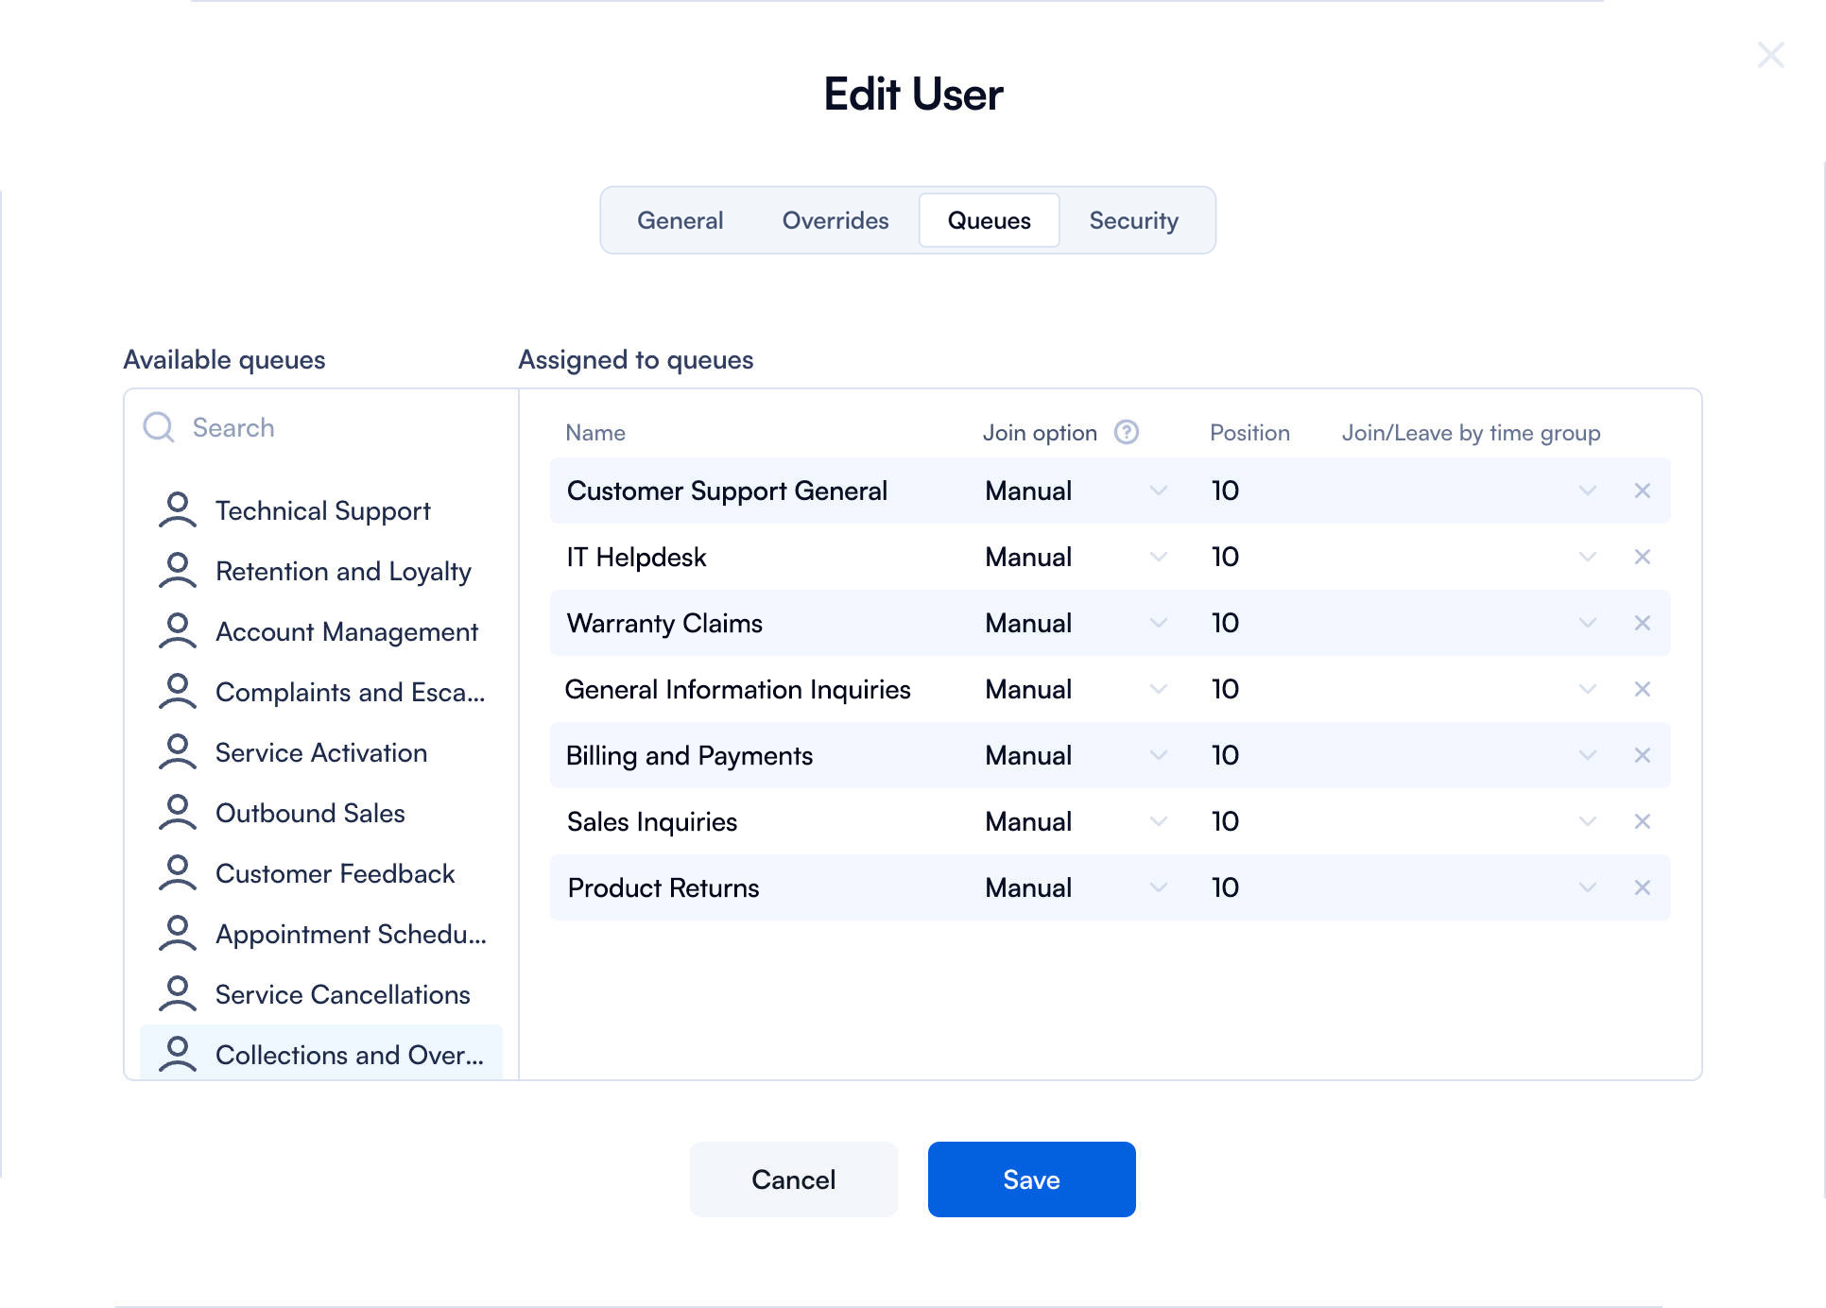Viewport: 1826px width, 1308px height.
Task: Close the Edit User dialog
Action: coord(1769,55)
